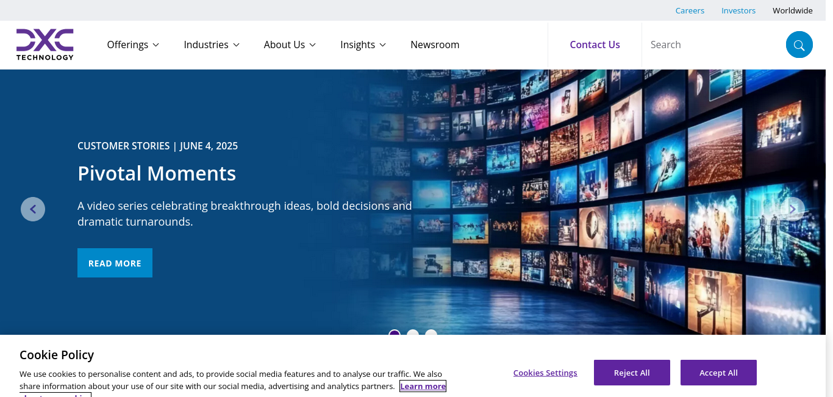Screen dimensions: 833x397
Task: Accept all cookies
Action: (718, 373)
